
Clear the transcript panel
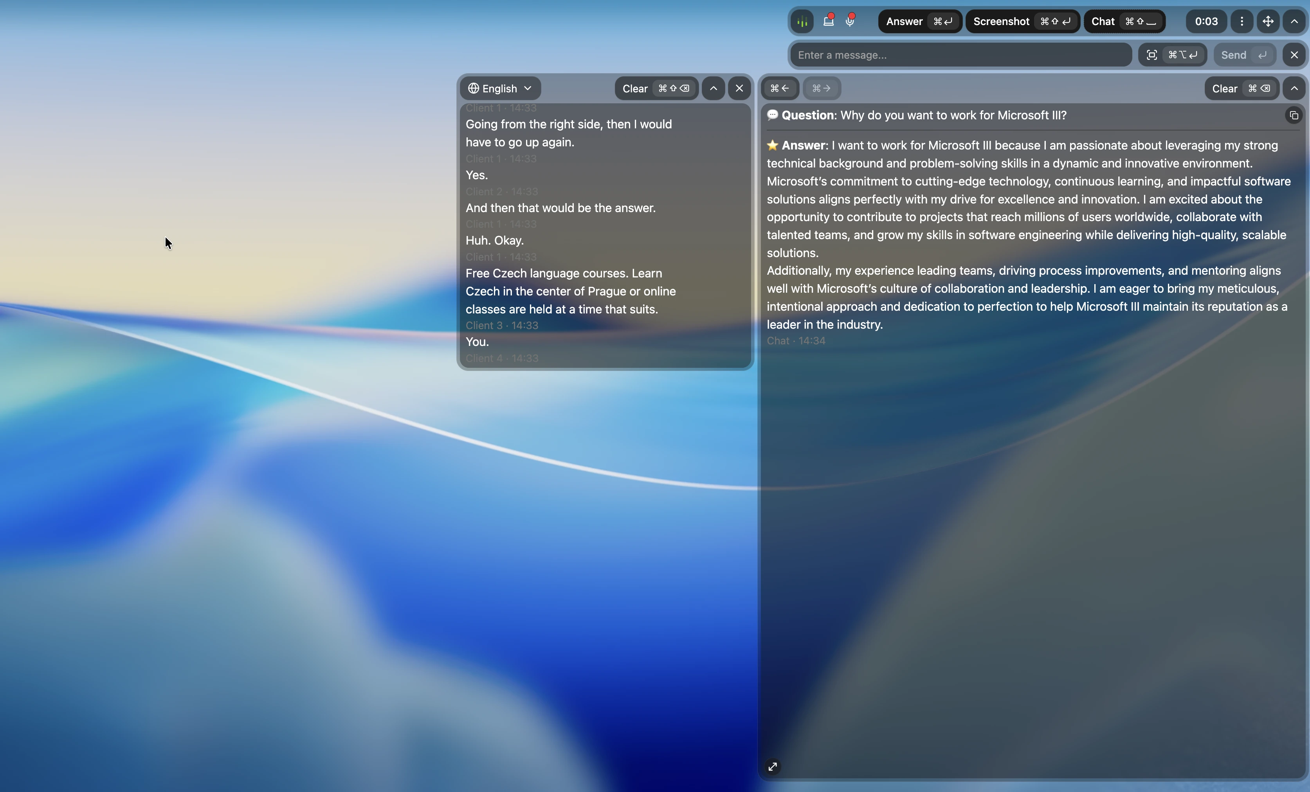[657, 88]
